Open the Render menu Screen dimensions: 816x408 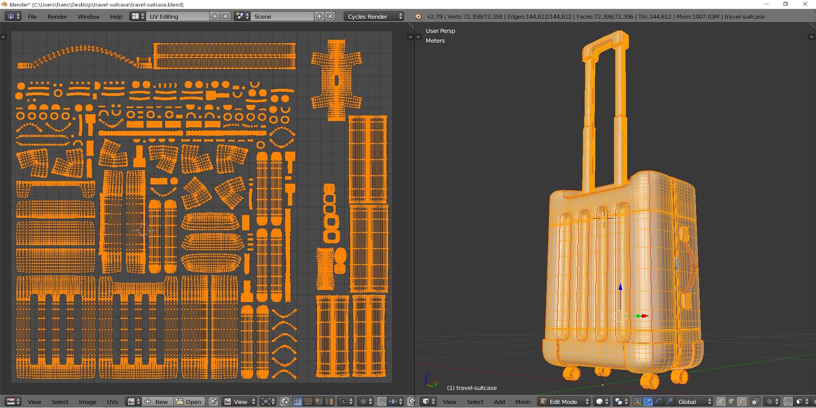pyautogui.click(x=57, y=17)
